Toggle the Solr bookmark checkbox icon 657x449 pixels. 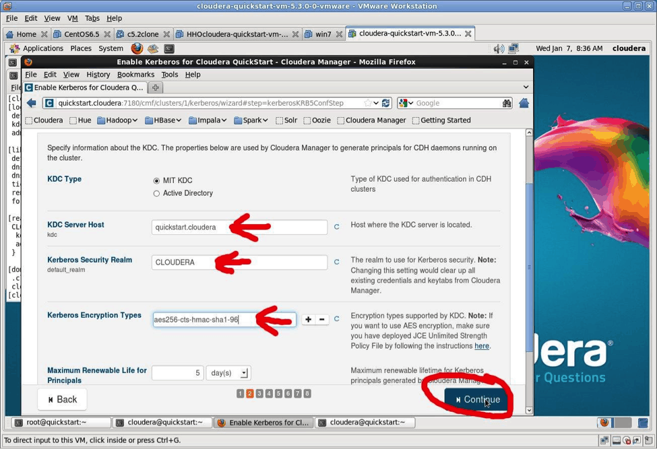(x=279, y=120)
